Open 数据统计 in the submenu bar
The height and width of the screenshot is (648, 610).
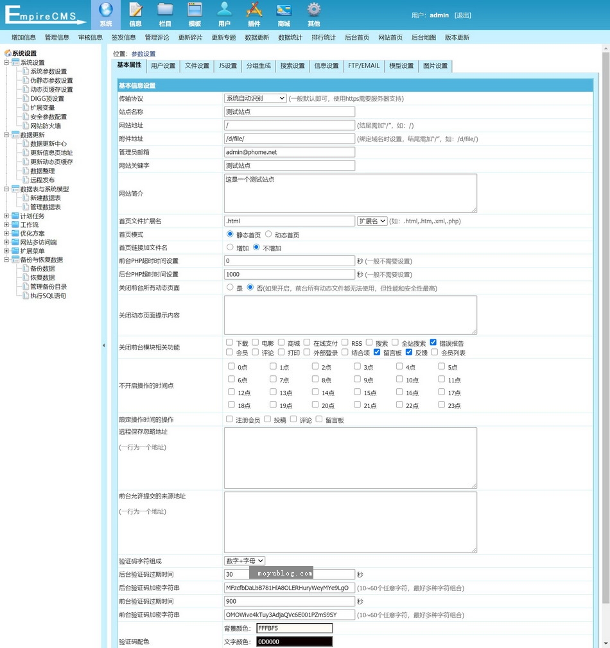[x=290, y=37]
